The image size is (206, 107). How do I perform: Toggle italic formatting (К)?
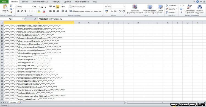click(22, 11)
